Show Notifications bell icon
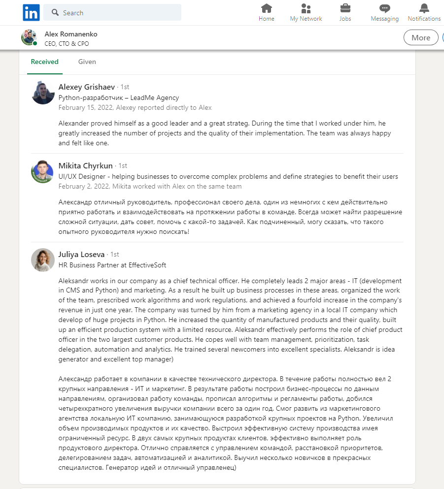 (424, 8)
